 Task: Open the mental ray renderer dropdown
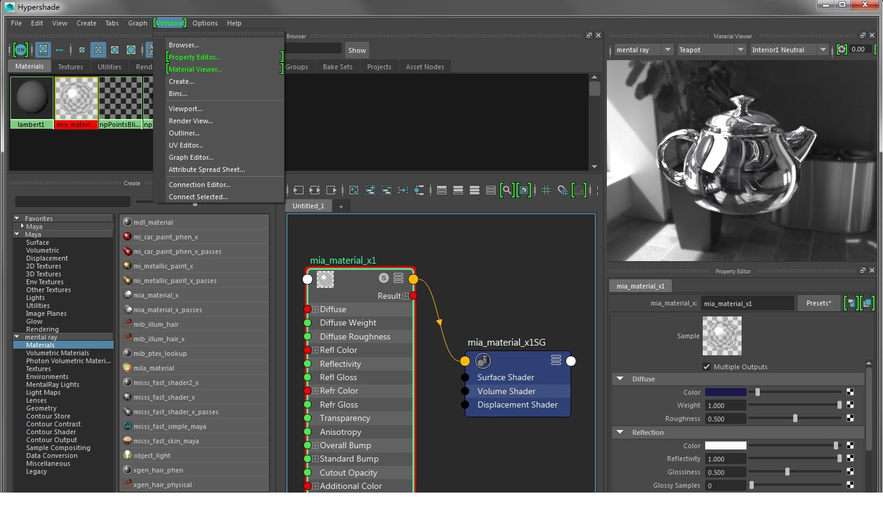643,50
